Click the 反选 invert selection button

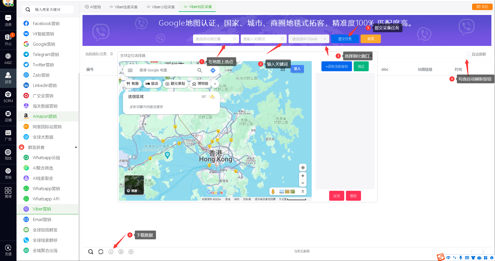tap(336, 196)
